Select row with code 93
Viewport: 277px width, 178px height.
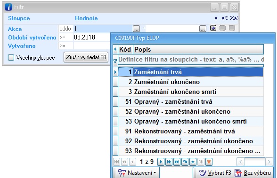(191, 151)
